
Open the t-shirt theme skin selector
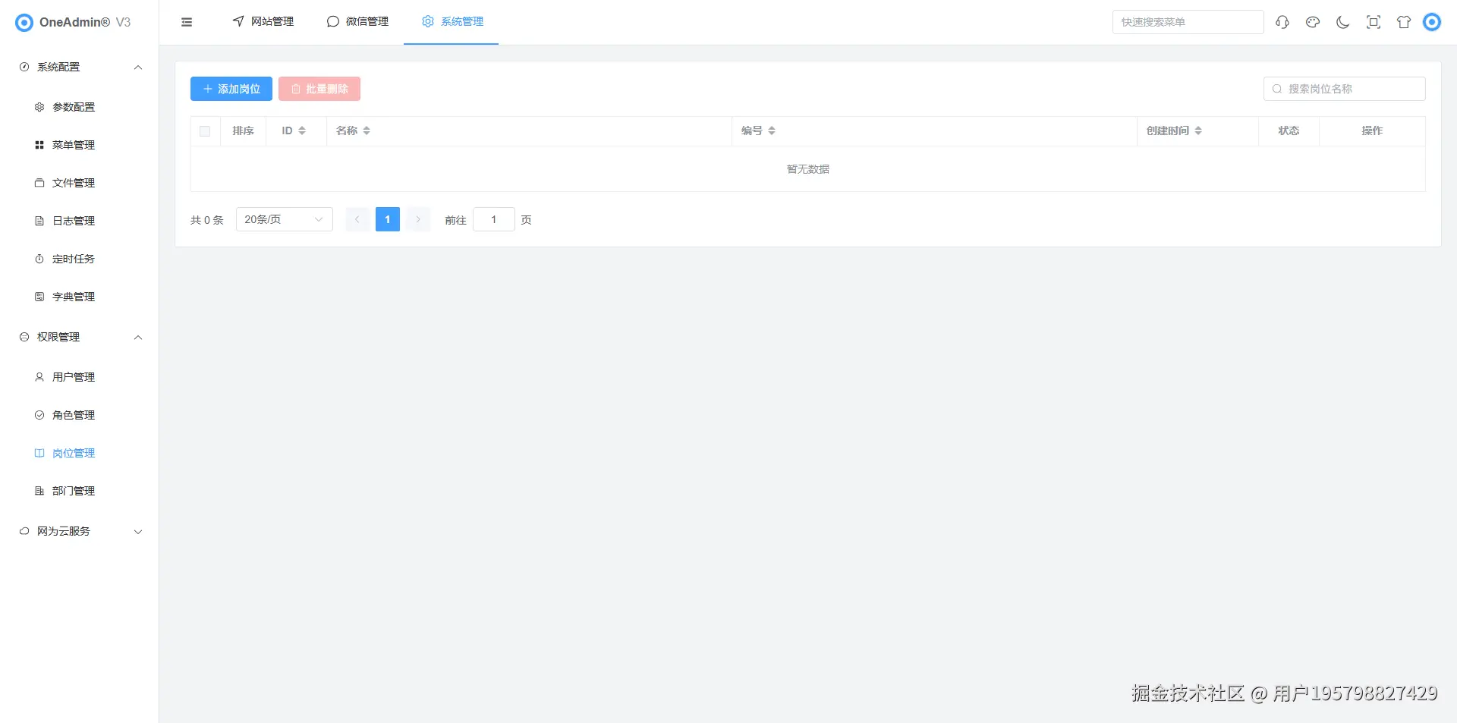click(x=1403, y=22)
